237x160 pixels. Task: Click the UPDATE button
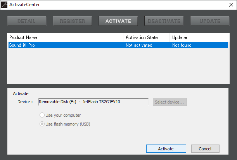(x=210, y=21)
